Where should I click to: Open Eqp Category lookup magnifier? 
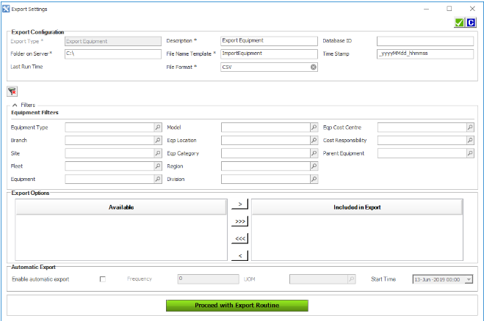pos(314,153)
